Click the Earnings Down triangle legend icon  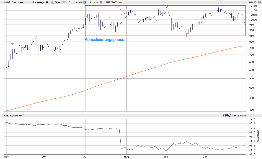click(x=64, y=2)
